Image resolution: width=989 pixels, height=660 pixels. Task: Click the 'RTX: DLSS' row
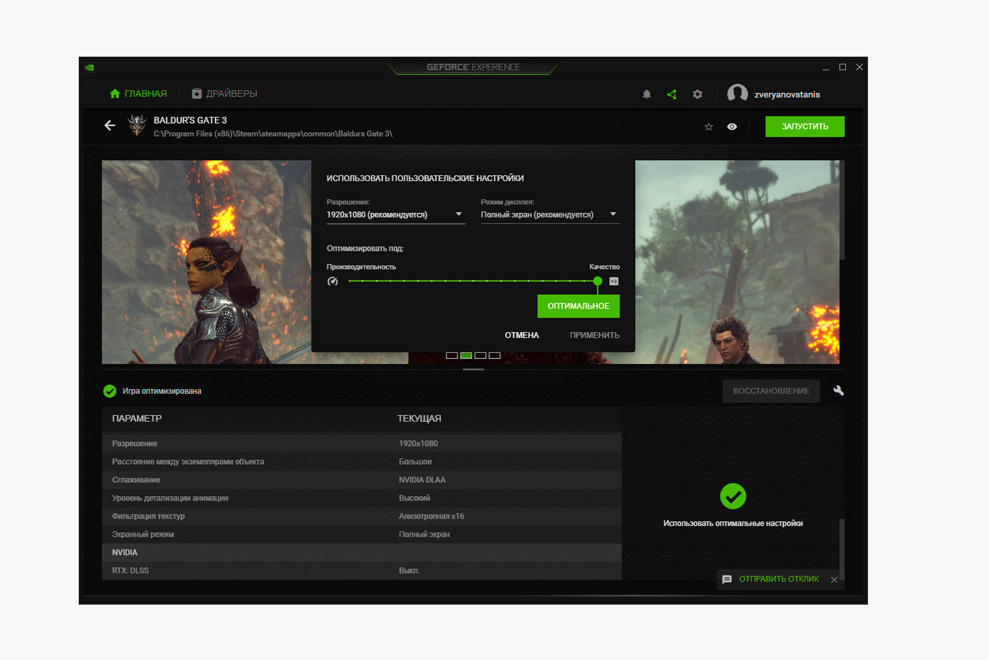pos(362,571)
